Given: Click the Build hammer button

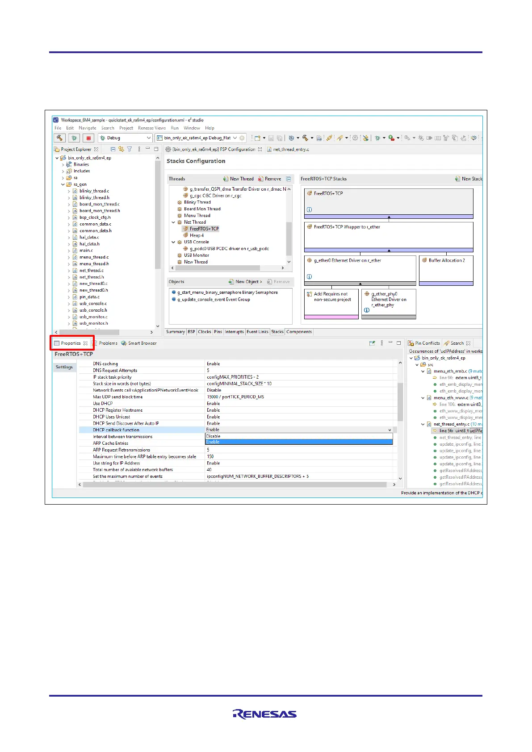Looking at the screenshot, I should 60,138.
